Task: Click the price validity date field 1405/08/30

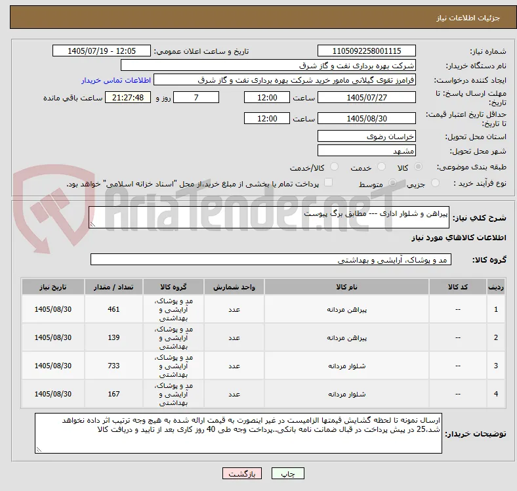Action: click(367, 118)
